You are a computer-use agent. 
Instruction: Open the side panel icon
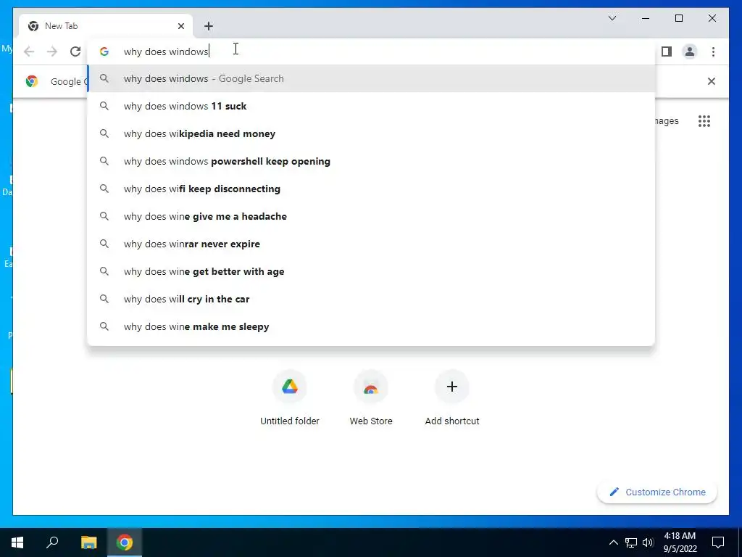point(667,51)
